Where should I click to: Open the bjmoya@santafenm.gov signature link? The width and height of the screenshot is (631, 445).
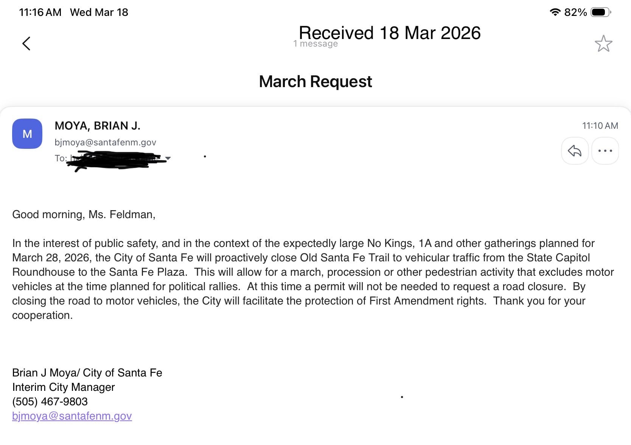tap(72, 416)
